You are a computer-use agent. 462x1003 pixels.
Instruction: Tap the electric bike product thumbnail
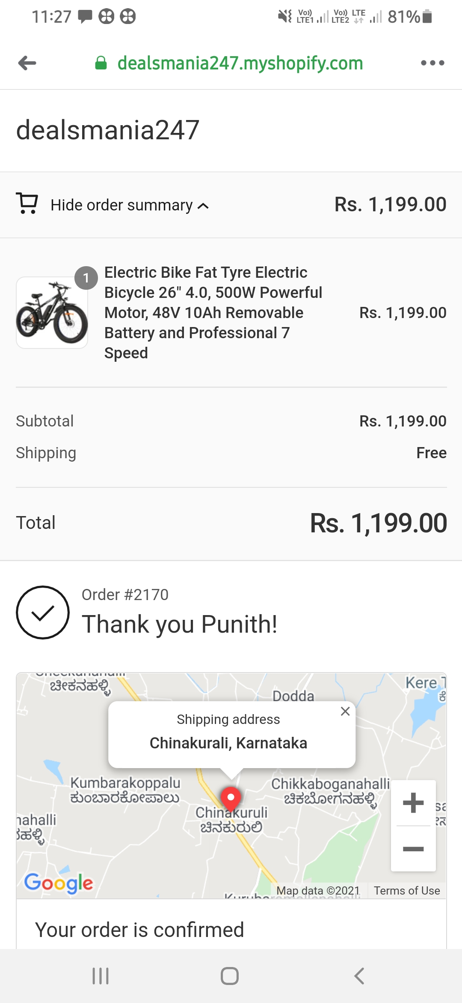tap(52, 312)
